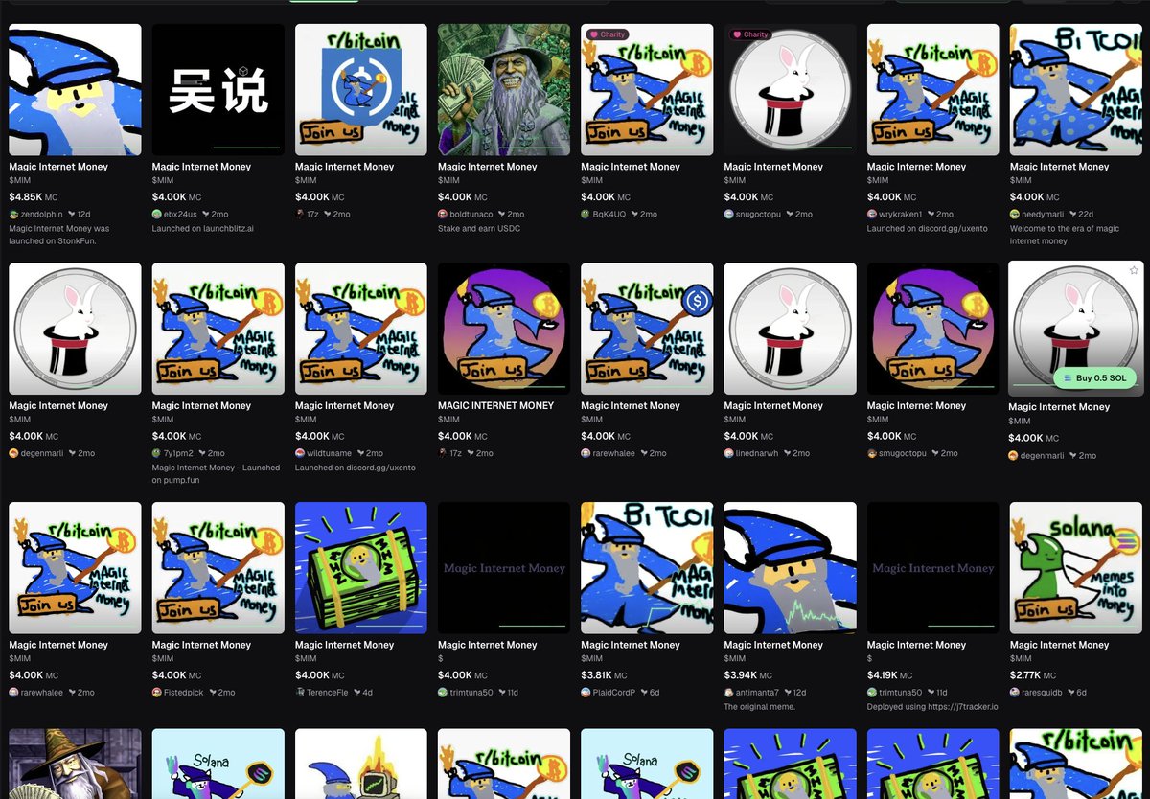Click the BqK4UQ avatar icon
This screenshot has width=1150, height=799.
pos(586,215)
